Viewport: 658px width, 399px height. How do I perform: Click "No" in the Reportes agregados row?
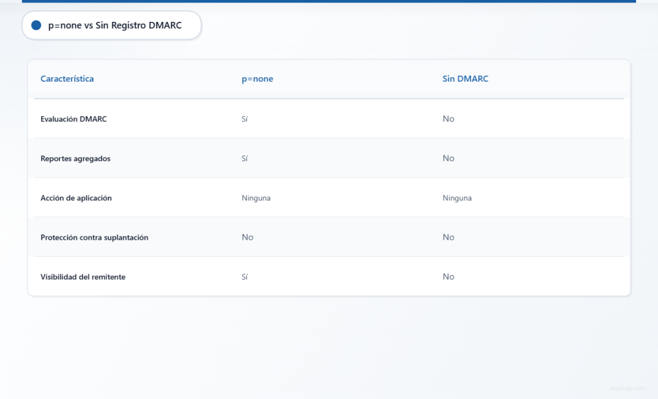(448, 158)
